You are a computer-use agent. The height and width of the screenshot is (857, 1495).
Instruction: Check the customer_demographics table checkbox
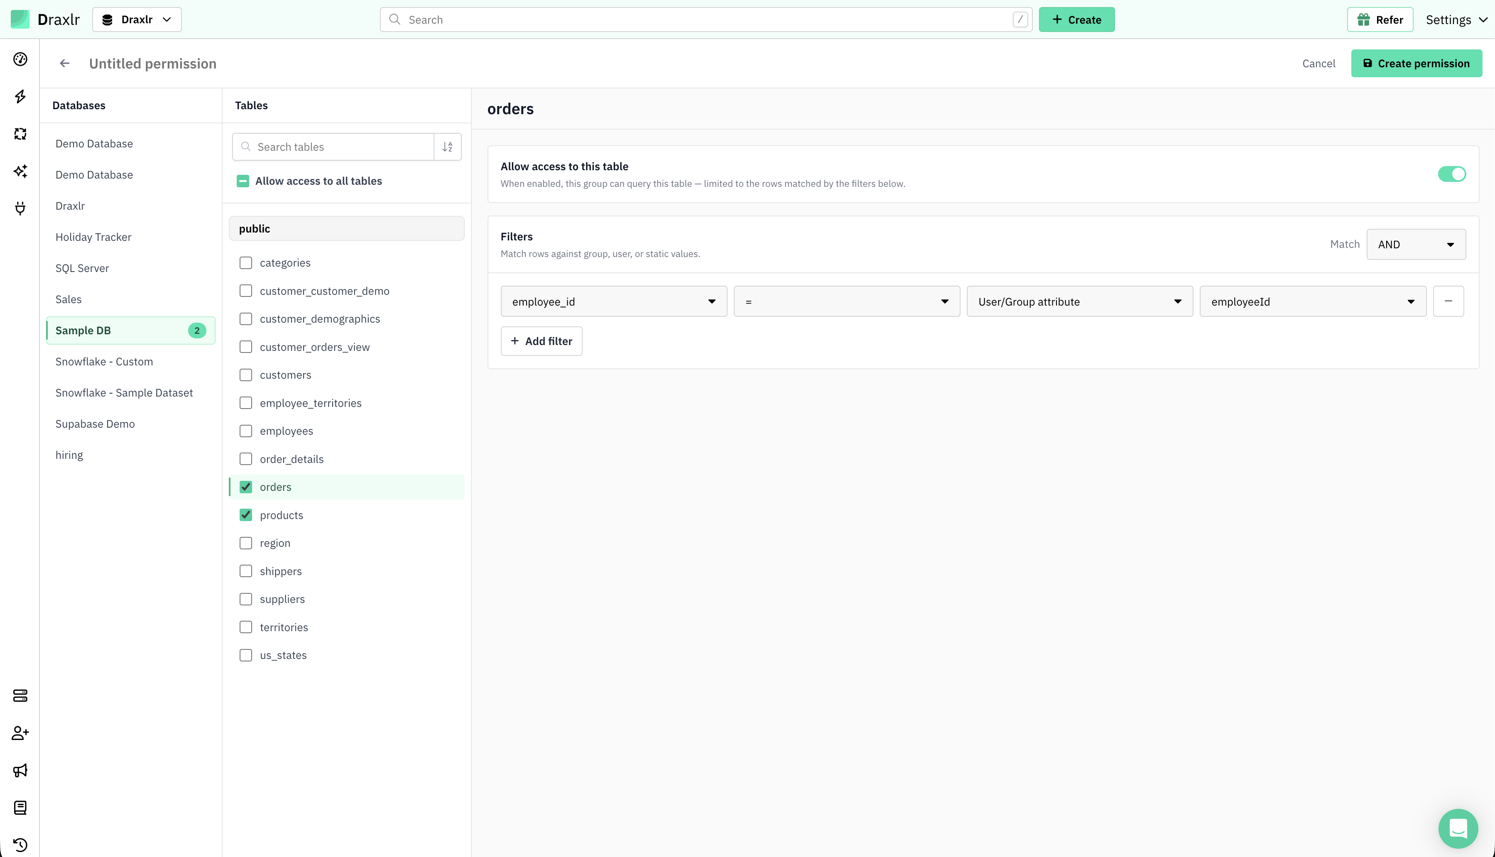click(246, 319)
